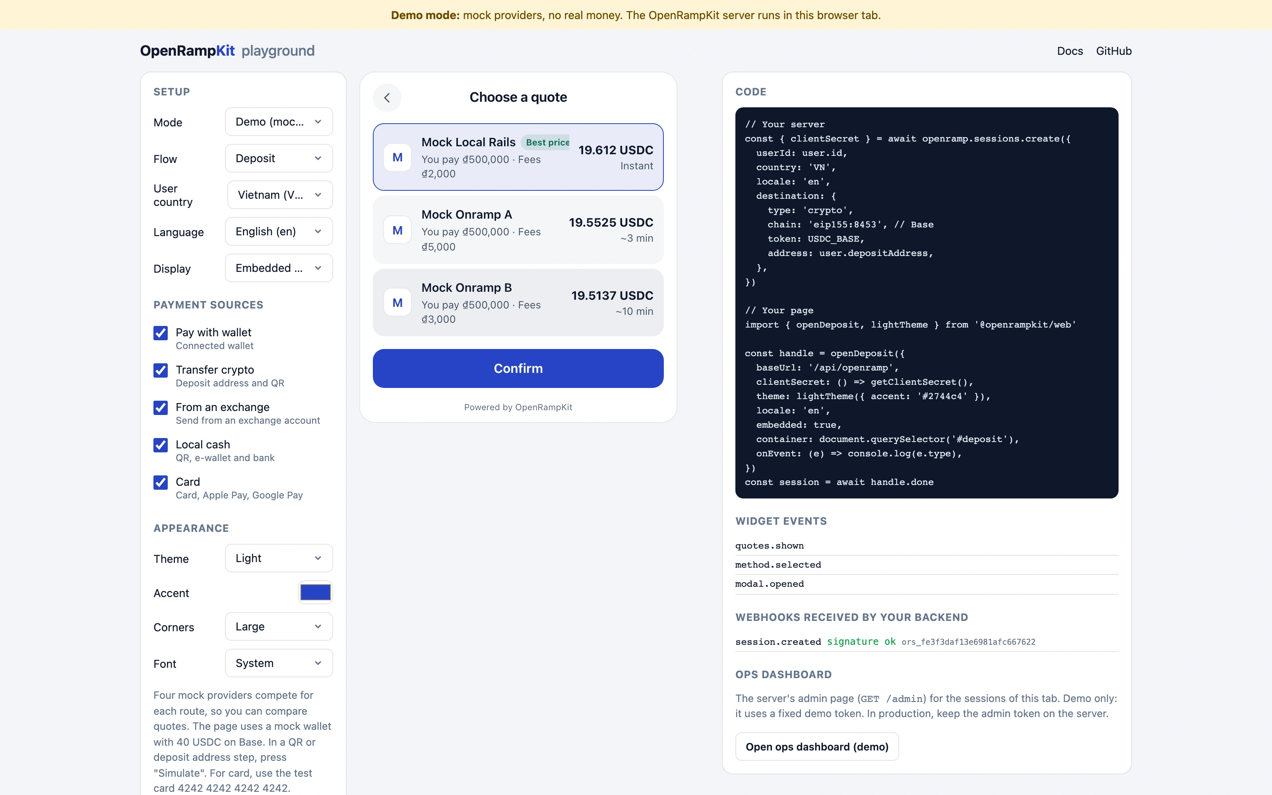The height and width of the screenshot is (795, 1272).
Task: Choose the Mock Onramp B quote
Action: [x=518, y=303]
